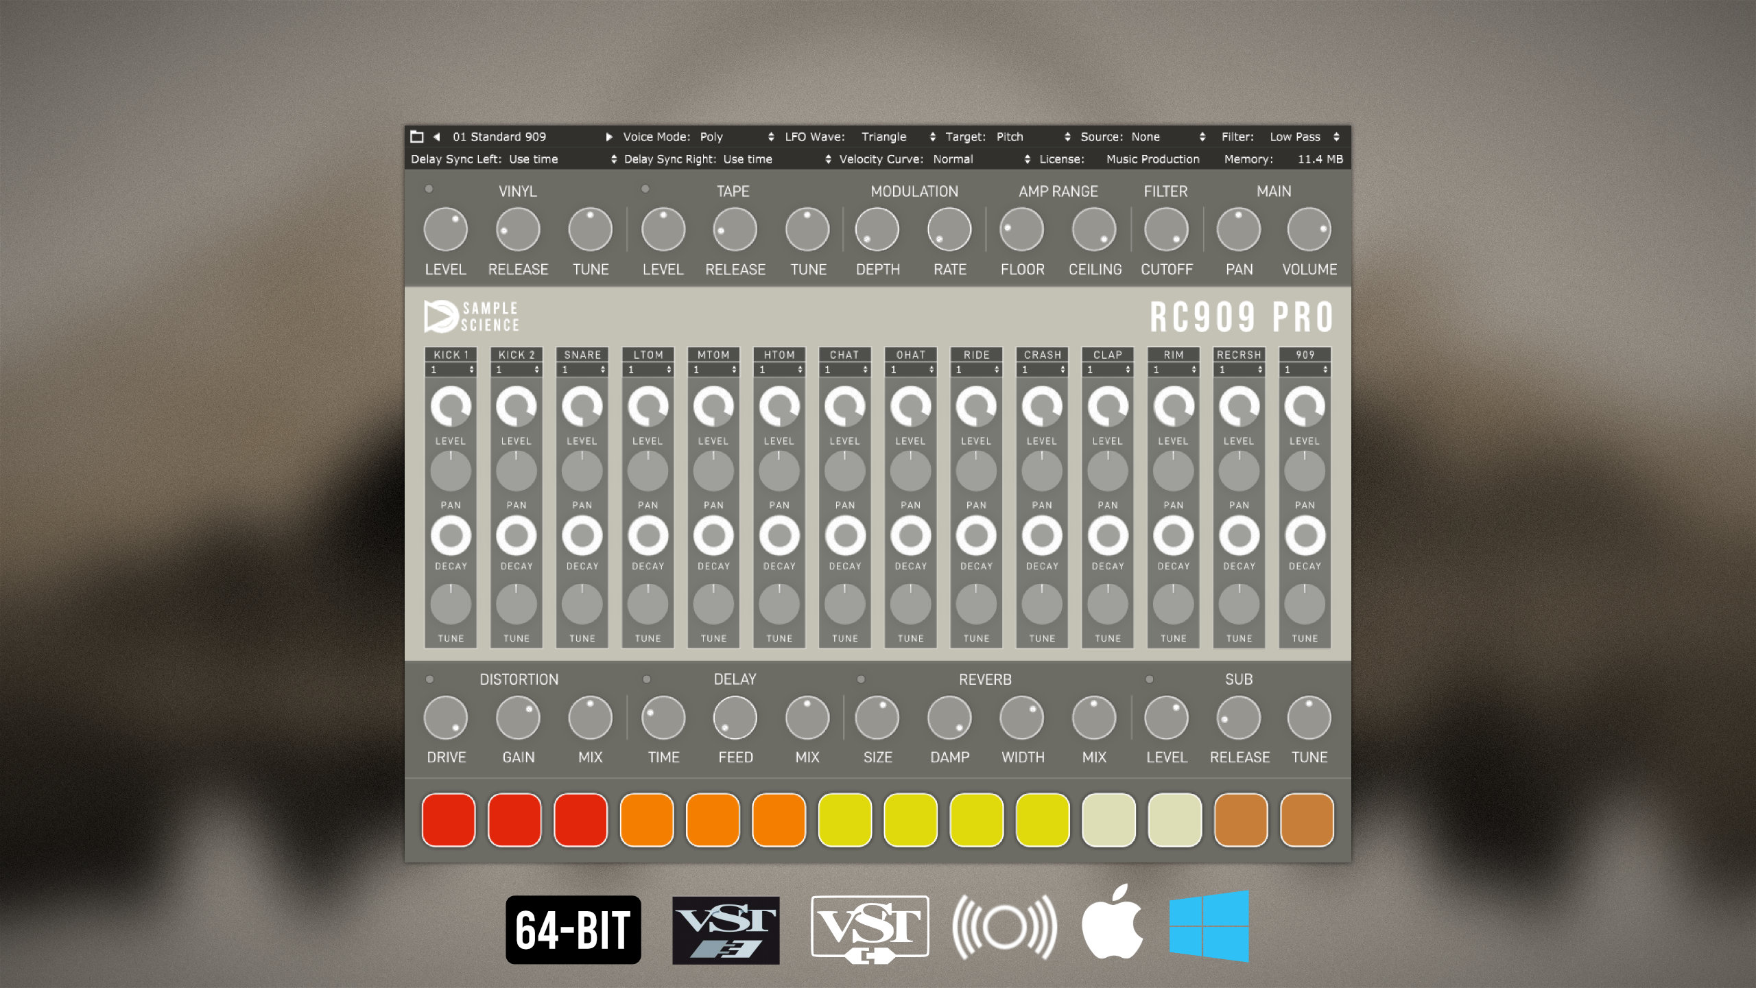Click the Snare channel Level knob
1756x988 pixels.
582,406
